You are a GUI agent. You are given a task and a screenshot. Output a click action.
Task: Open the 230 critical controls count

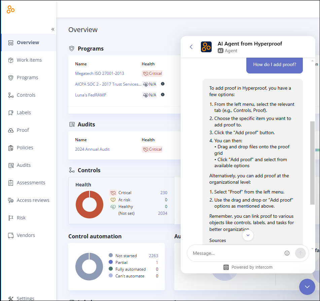click(x=164, y=192)
